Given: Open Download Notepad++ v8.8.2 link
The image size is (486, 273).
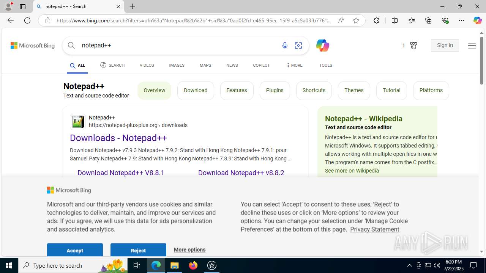Looking at the screenshot, I should click(x=241, y=173).
